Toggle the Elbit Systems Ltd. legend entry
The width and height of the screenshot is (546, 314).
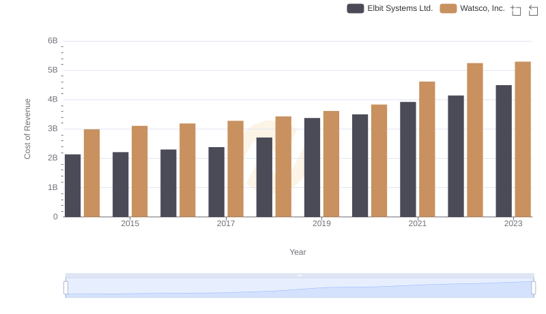coord(390,8)
